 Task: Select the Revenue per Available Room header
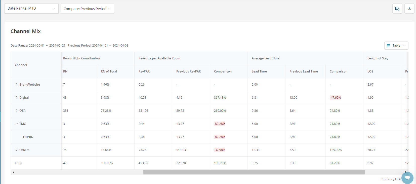click(x=159, y=58)
